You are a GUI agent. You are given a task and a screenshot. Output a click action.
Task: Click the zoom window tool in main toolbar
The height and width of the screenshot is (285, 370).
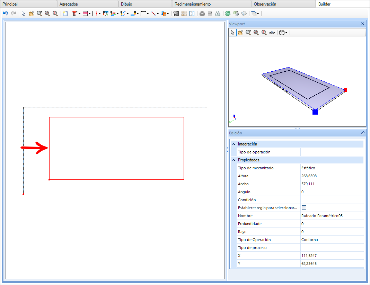(47, 14)
